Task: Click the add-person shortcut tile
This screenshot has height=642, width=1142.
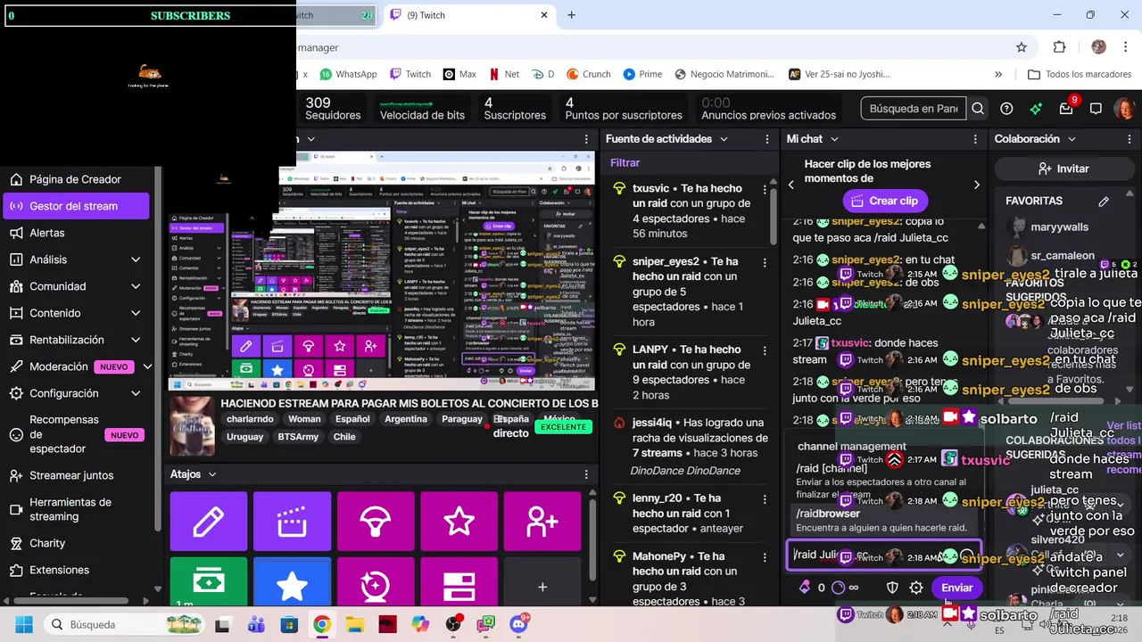Action: (x=542, y=522)
